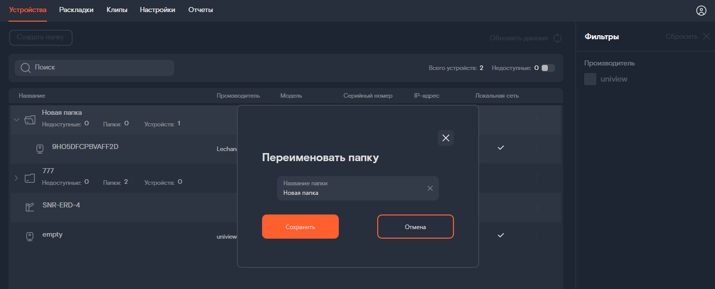Switch to the Устройства tab
The height and width of the screenshot is (289, 715).
pyautogui.click(x=28, y=10)
